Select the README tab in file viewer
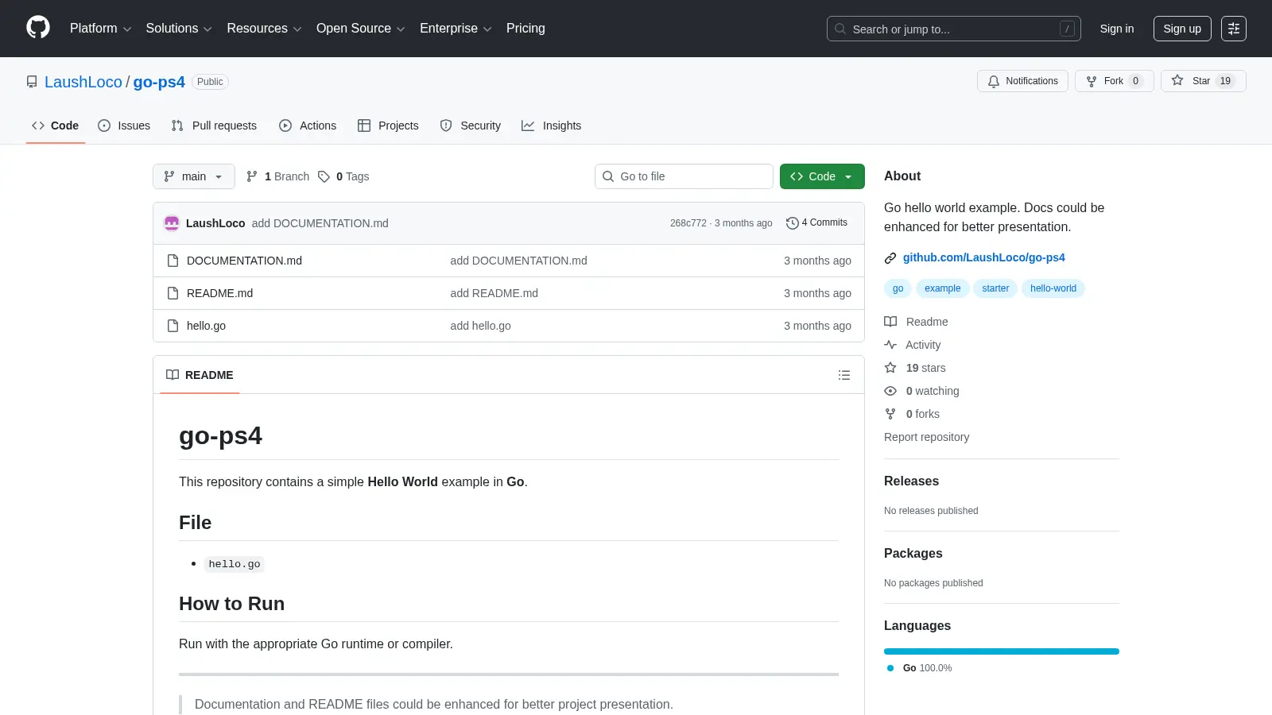 point(200,375)
